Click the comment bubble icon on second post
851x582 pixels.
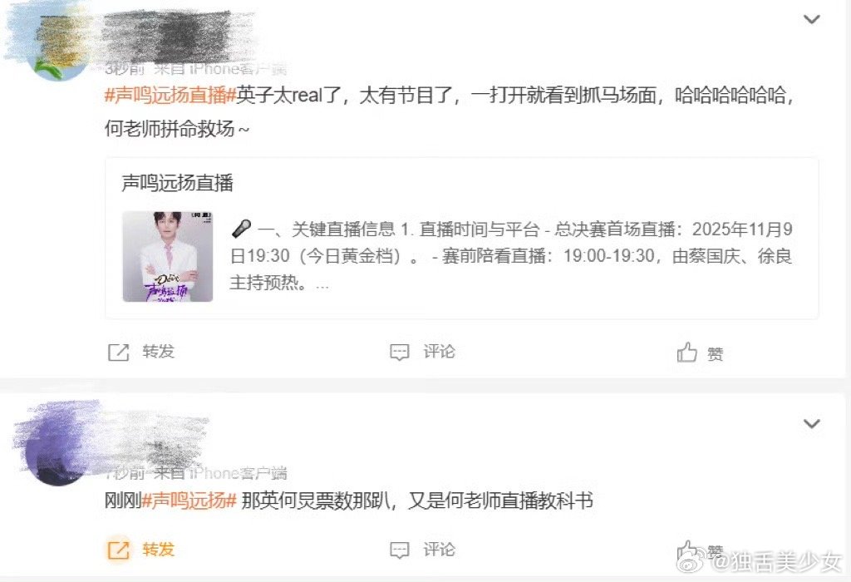400,550
